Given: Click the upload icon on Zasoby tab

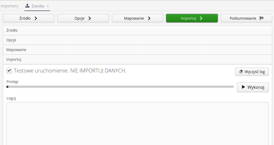Looking at the screenshot, I should (27, 6).
